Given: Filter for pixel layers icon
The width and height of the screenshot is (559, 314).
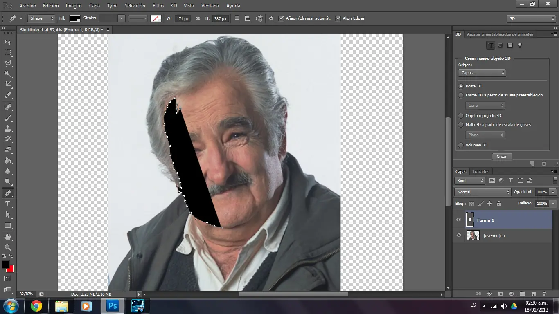Looking at the screenshot, I should coord(492,181).
